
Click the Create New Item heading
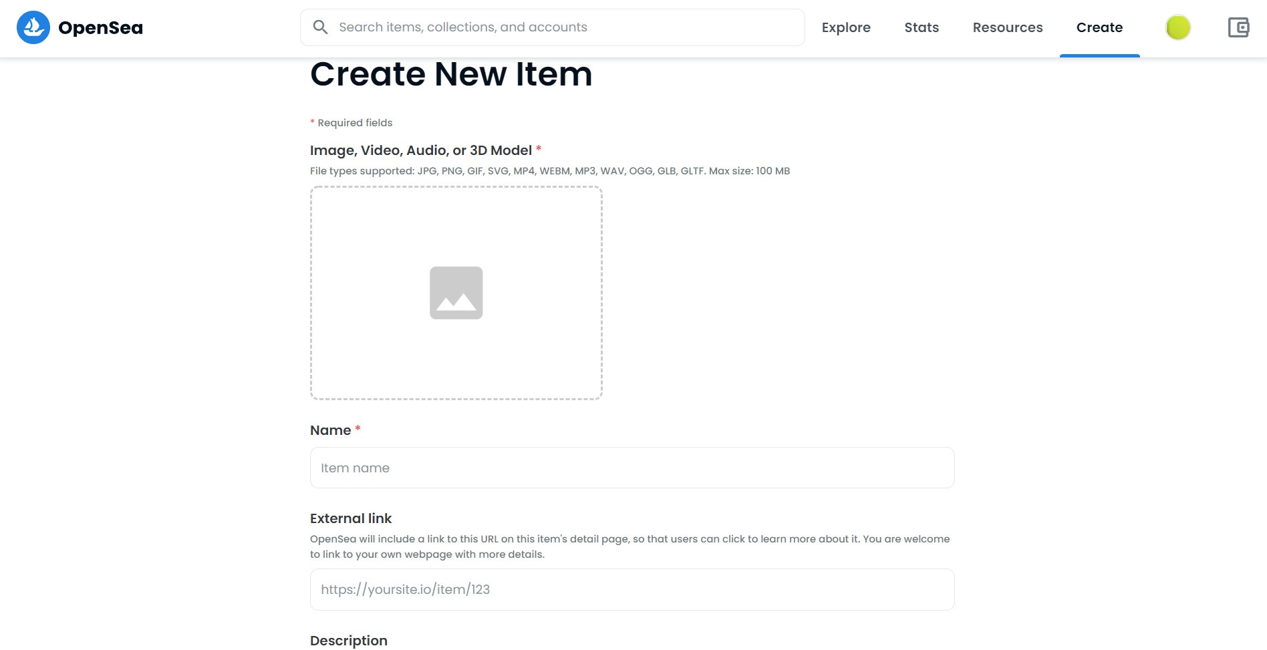pyautogui.click(x=450, y=74)
